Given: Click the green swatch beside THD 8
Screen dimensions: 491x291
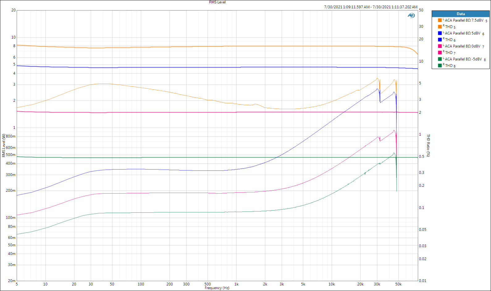Looking at the screenshot, I should pyautogui.click(x=440, y=66).
